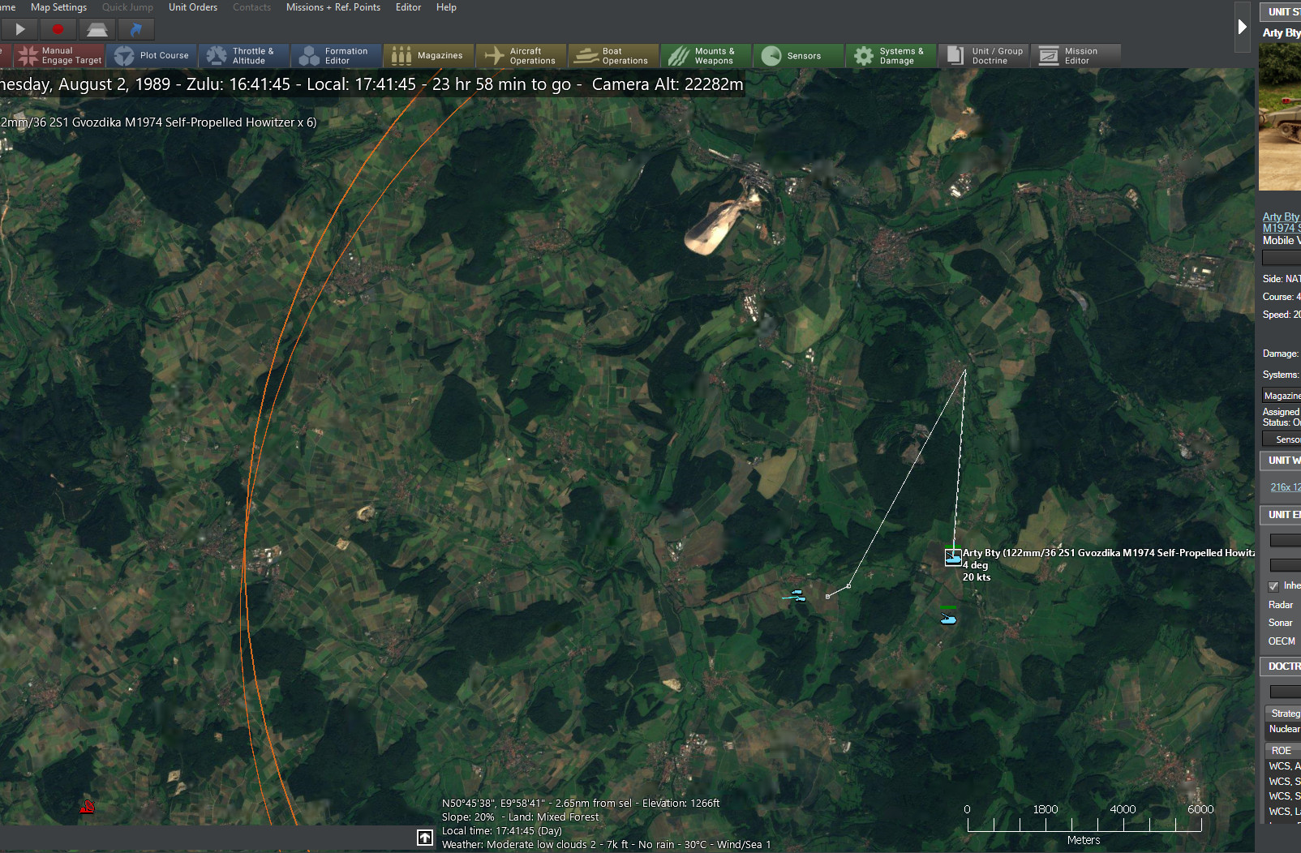The height and width of the screenshot is (853, 1301).
Task: Open Aircraft Operations
Action: pyautogui.click(x=521, y=55)
